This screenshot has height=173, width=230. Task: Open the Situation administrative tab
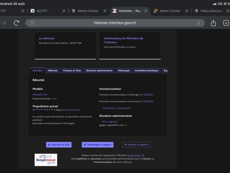point(99,70)
